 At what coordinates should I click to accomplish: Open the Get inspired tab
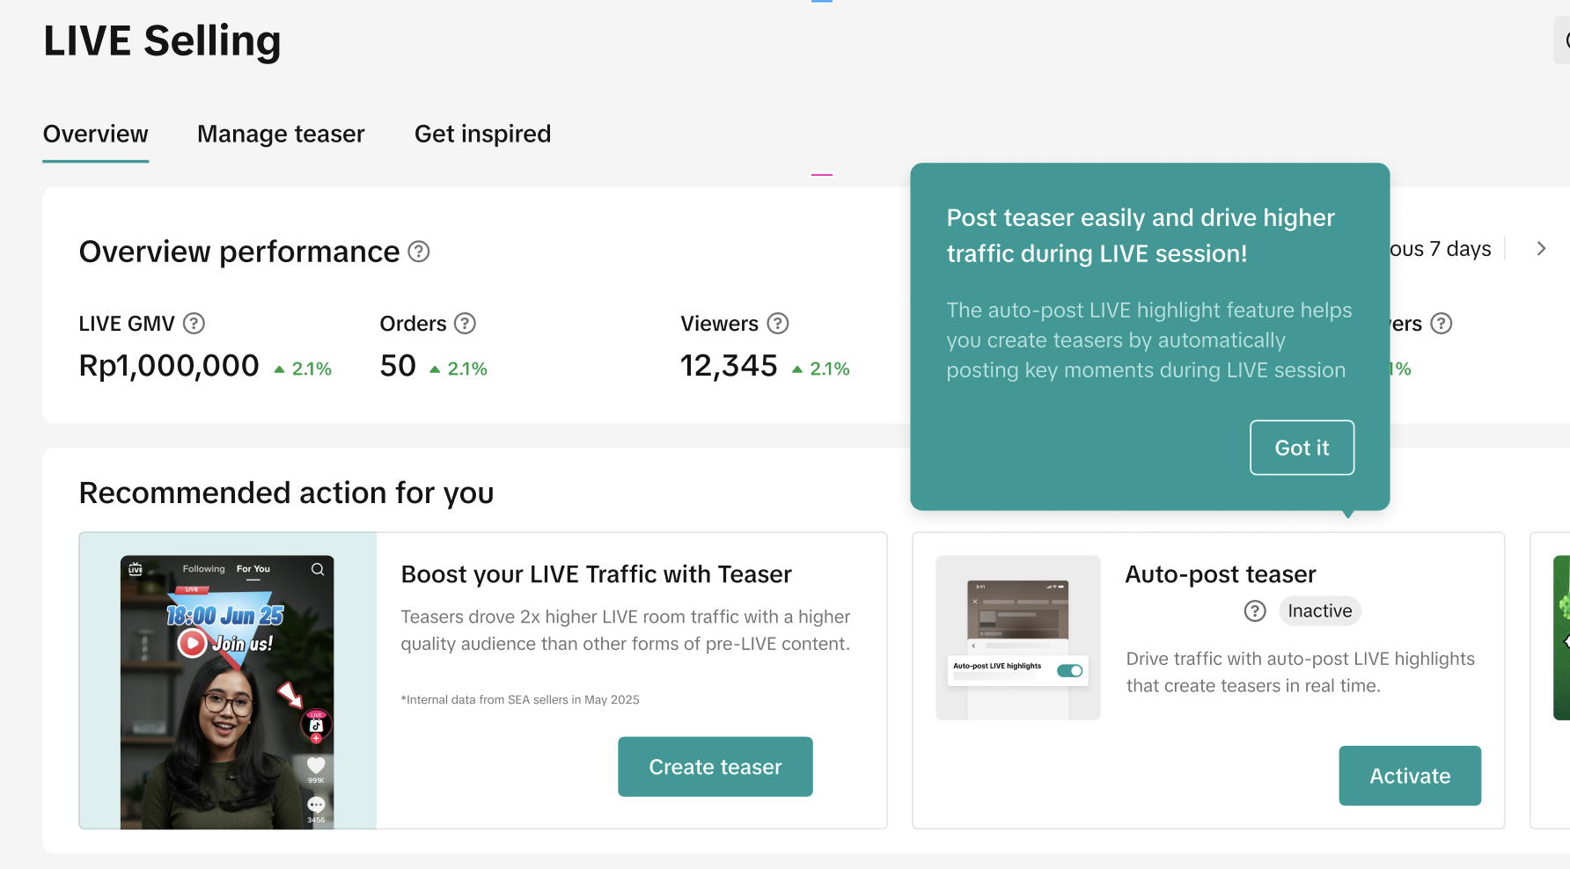(x=482, y=134)
